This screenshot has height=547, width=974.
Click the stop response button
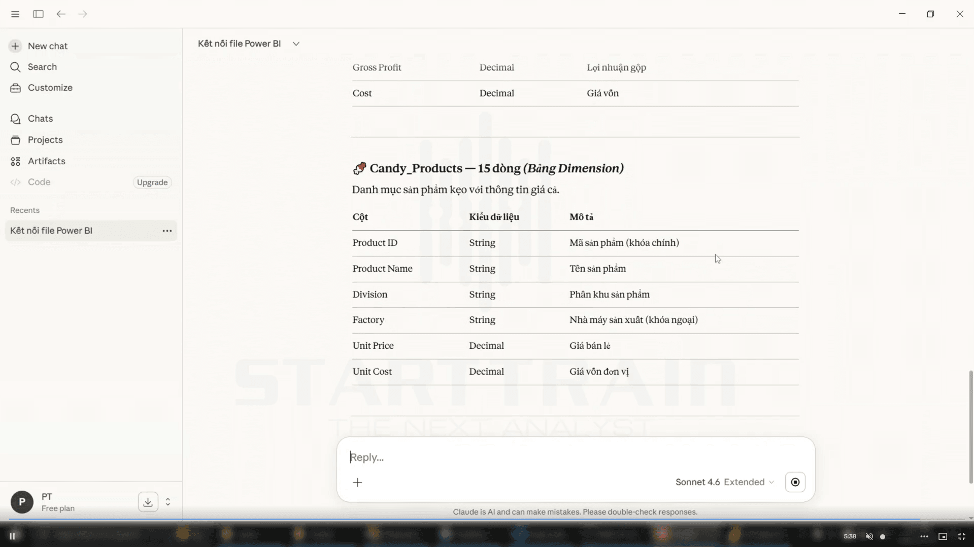(795, 482)
